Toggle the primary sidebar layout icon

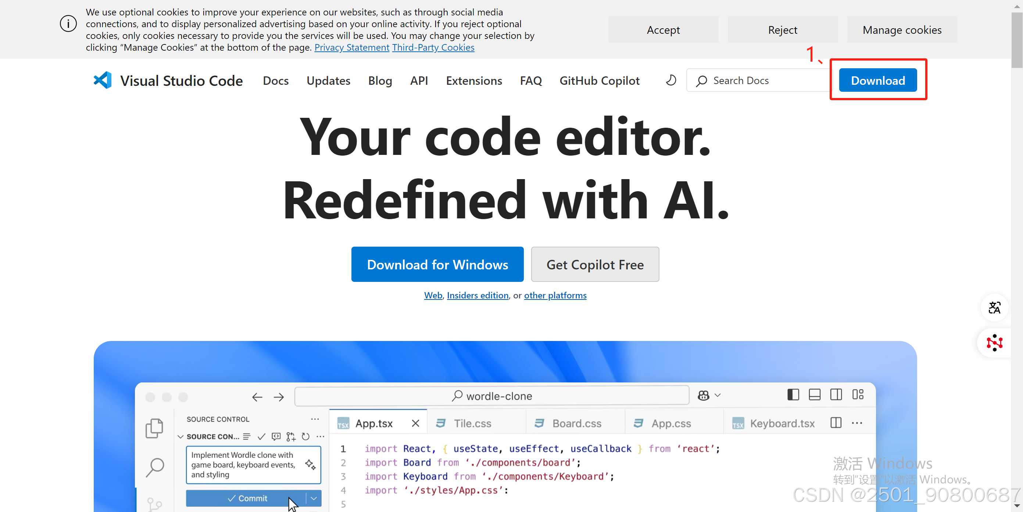(793, 395)
